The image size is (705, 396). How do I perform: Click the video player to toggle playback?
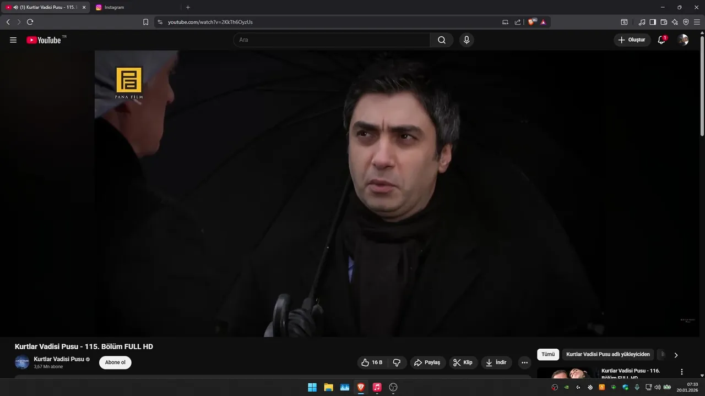tap(397, 194)
